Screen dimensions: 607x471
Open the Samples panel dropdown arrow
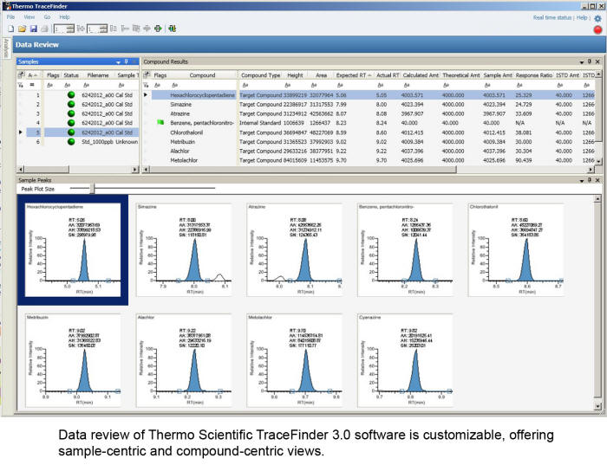click(118, 61)
